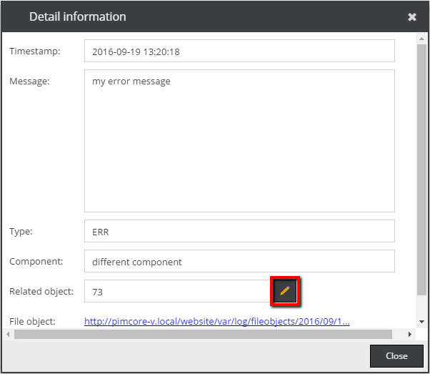This screenshot has width=430, height=374.
Task: Click the File object label
Action: pyautogui.click(x=32, y=322)
